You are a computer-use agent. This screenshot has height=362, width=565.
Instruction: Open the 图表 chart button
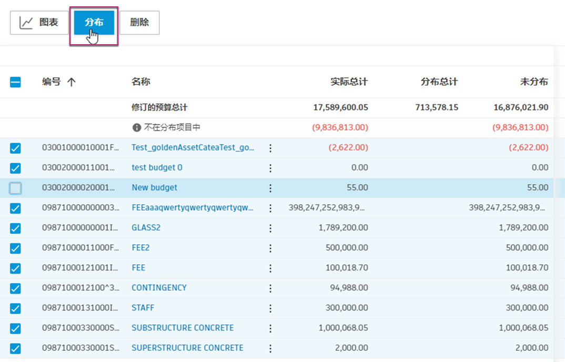point(39,23)
